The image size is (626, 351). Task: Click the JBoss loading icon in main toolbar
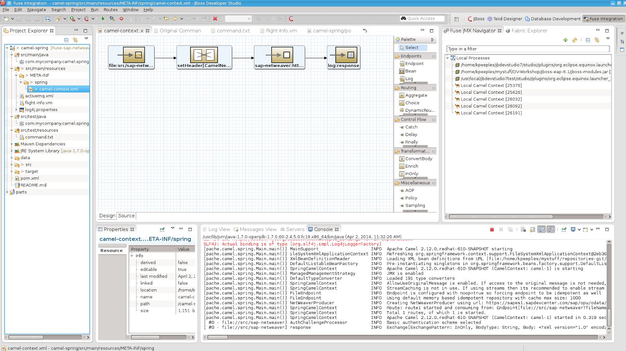tap(291, 18)
